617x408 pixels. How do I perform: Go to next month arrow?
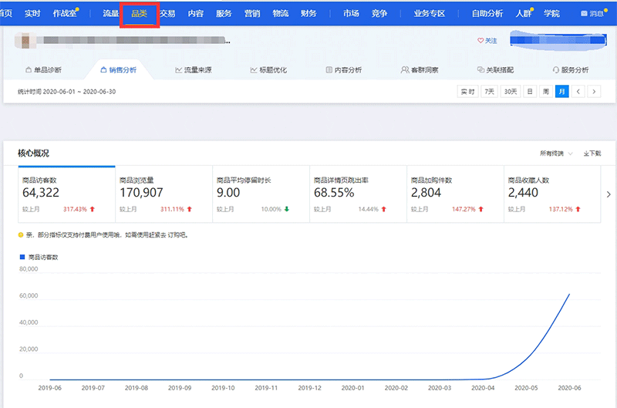coord(594,91)
